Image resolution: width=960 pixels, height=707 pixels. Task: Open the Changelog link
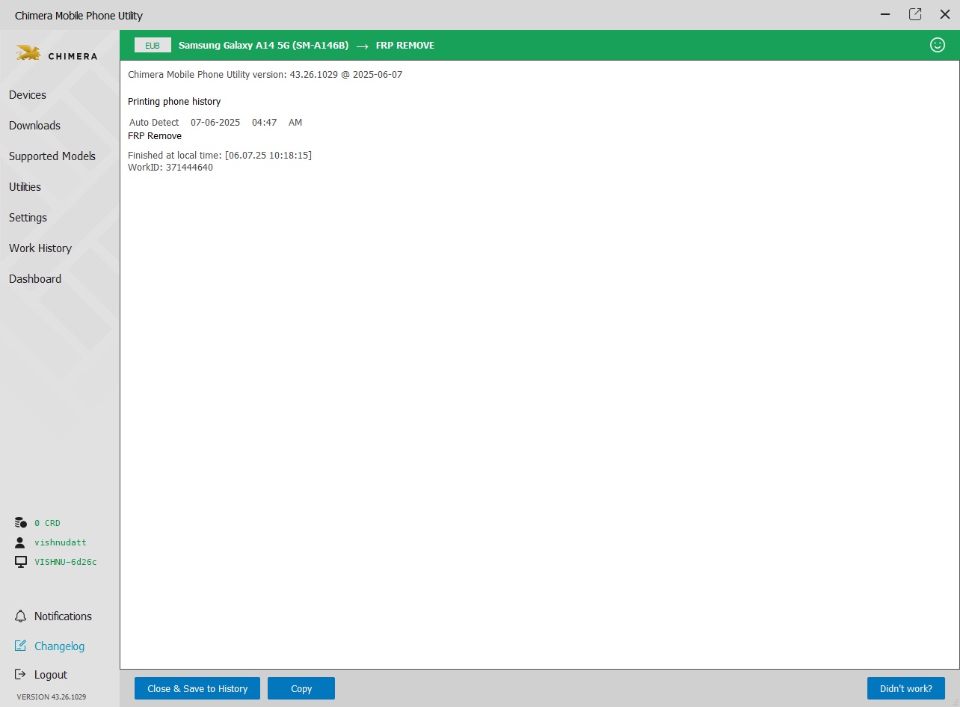(59, 646)
